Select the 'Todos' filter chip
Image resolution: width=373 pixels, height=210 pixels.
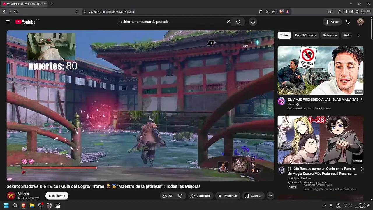click(x=284, y=35)
